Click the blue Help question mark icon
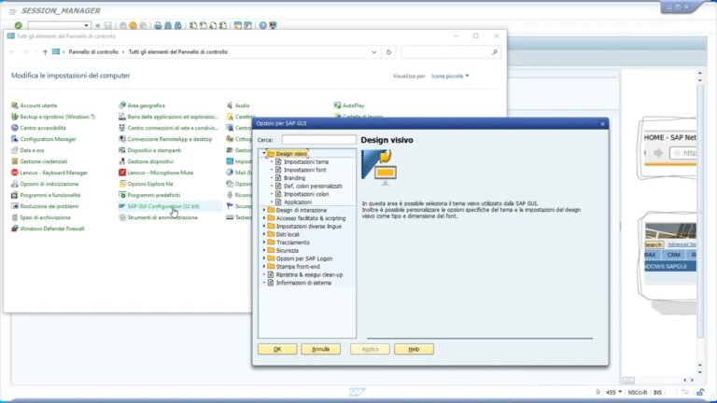 263,25
